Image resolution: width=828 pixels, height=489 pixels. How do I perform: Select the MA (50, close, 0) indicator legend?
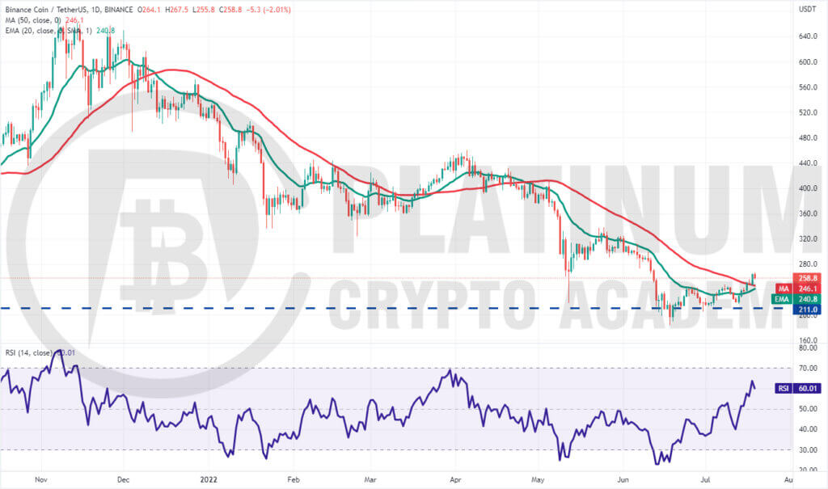(33, 20)
